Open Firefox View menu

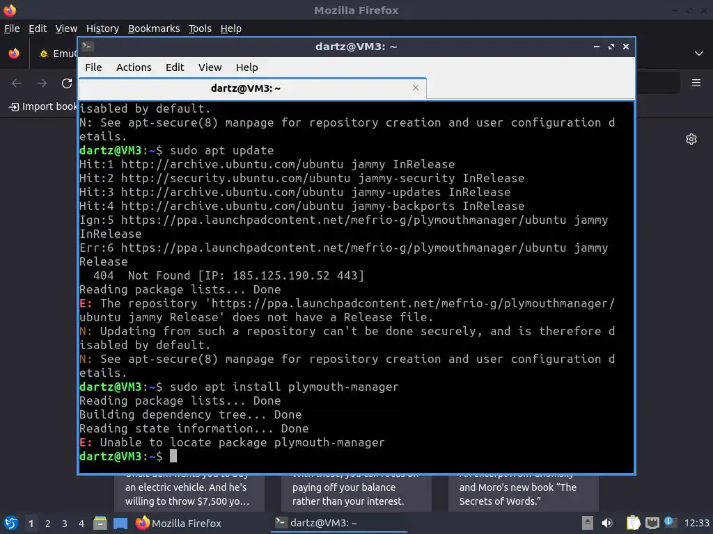(x=66, y=29)
